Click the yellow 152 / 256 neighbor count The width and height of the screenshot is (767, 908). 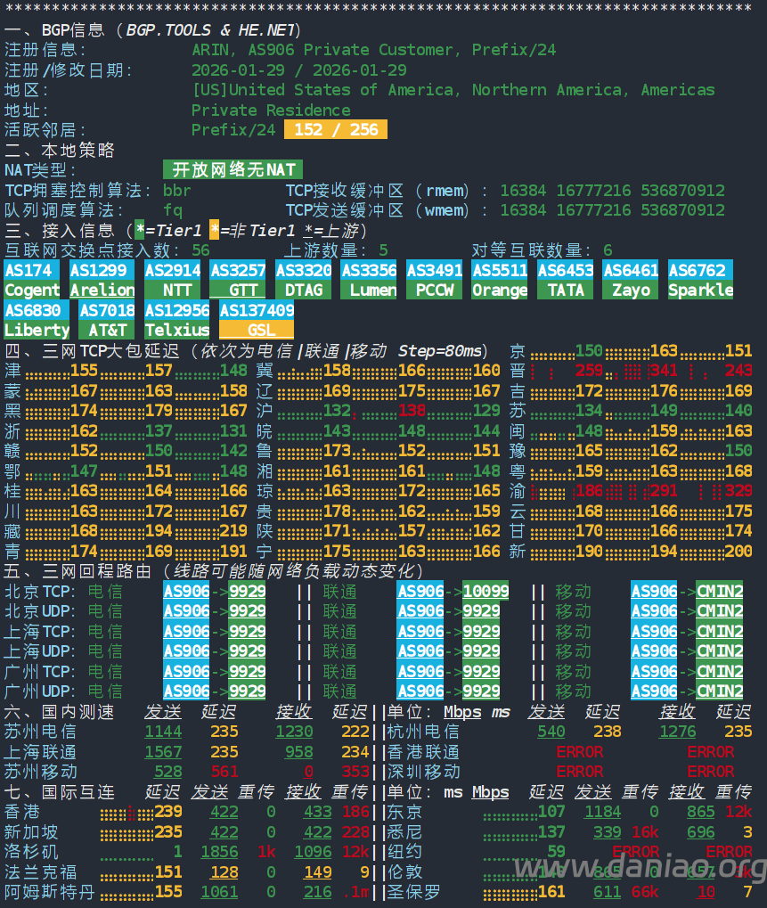point(336,130)
